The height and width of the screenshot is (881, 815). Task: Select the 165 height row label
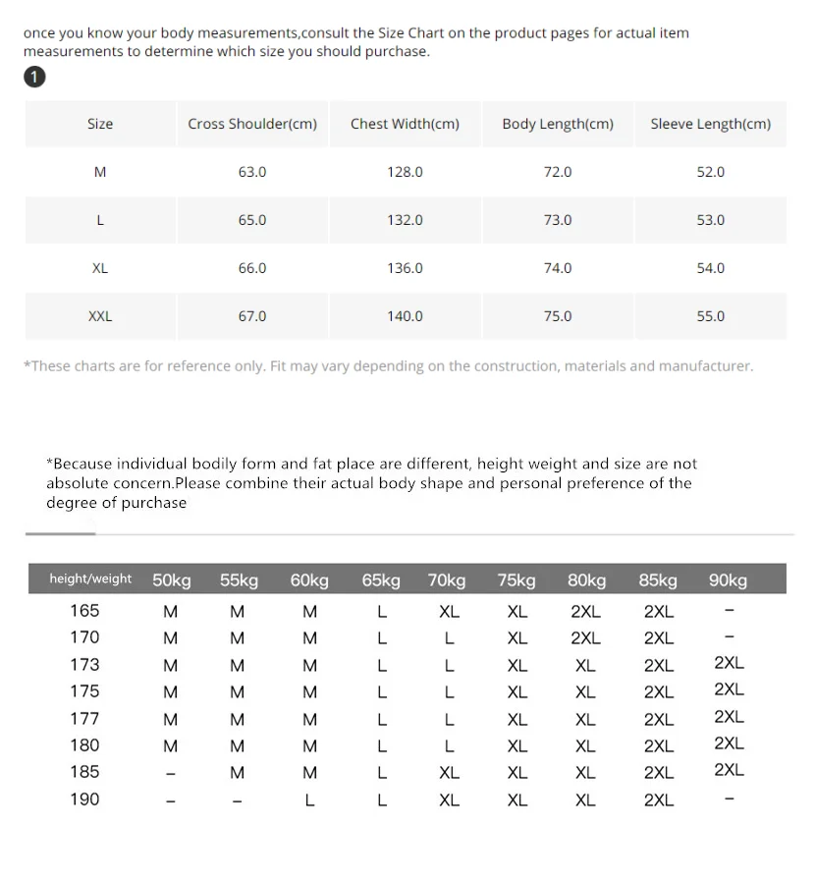click(84, 611)
